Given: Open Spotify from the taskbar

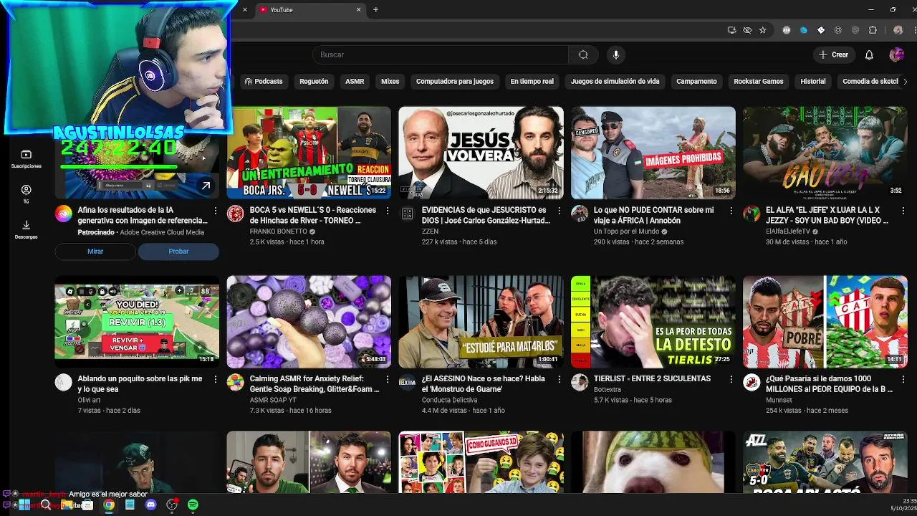Looking at the screenshot, I should [193, 505].
